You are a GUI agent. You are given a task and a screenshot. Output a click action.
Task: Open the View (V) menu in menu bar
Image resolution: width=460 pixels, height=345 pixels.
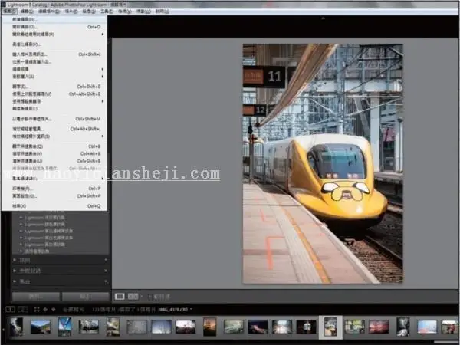coord(125,11)
